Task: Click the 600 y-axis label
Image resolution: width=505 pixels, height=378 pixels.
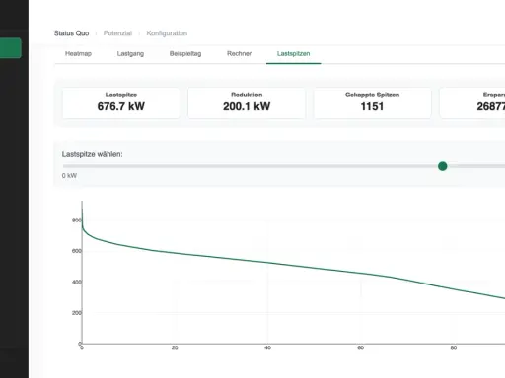Action: point(76,251)
